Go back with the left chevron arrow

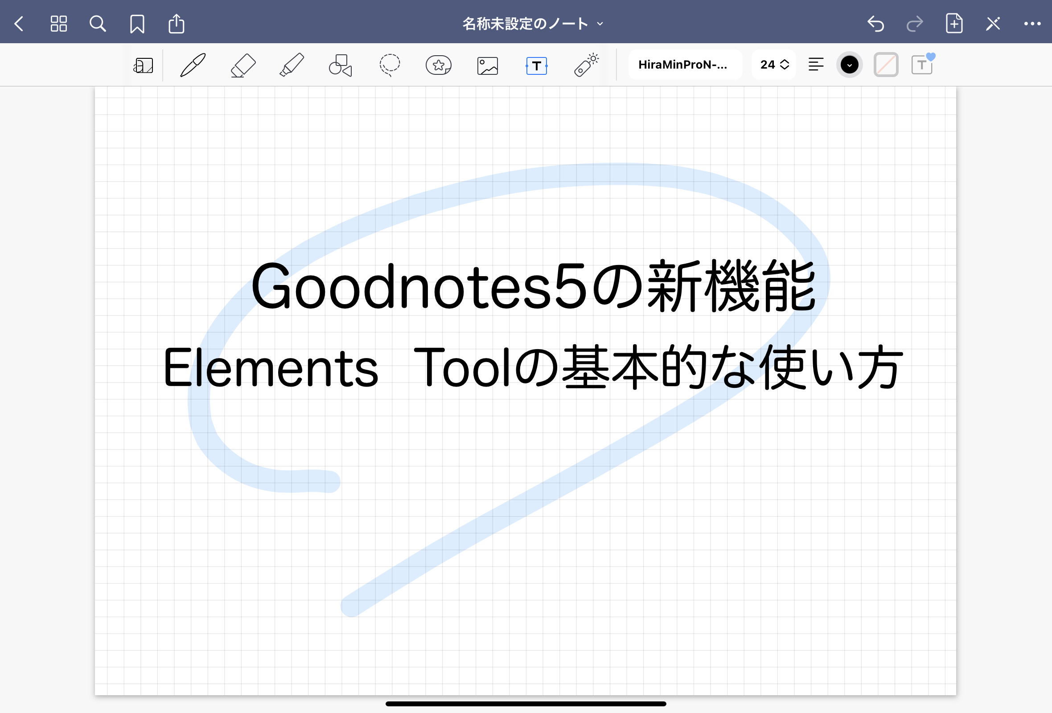(19, 24)
